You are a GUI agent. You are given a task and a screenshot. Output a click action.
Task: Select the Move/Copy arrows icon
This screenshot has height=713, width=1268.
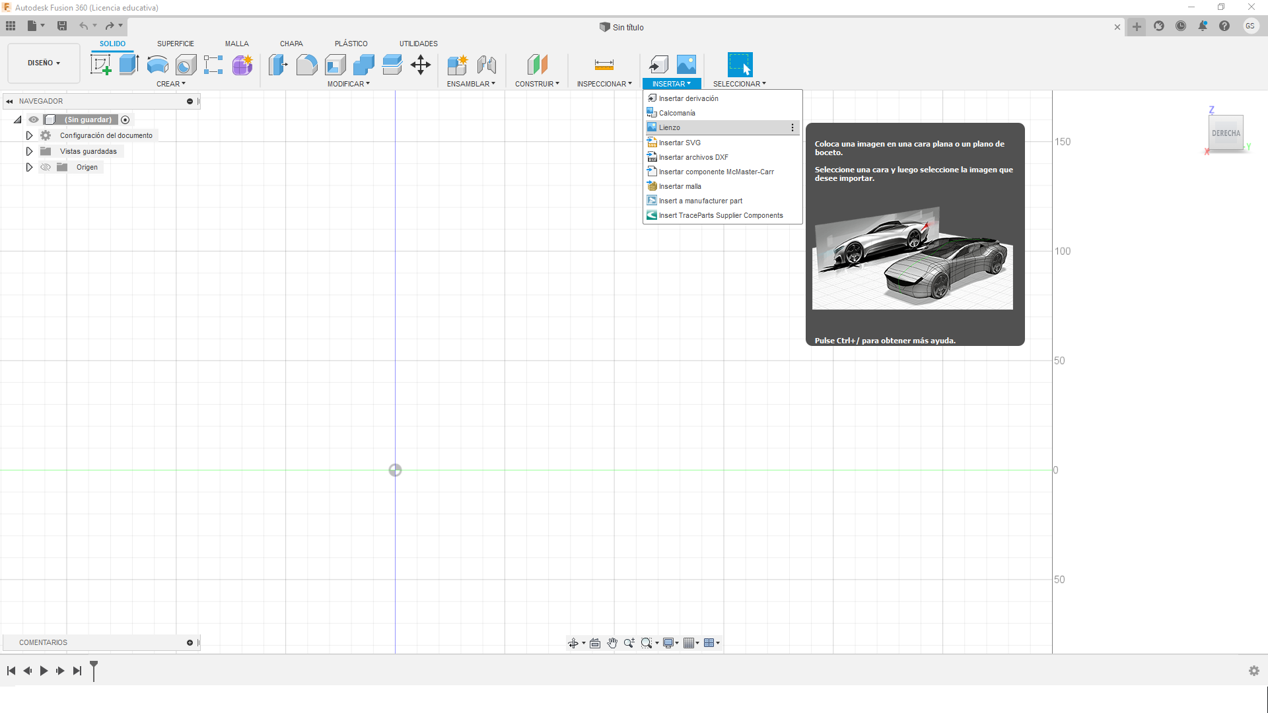(421, 65)
